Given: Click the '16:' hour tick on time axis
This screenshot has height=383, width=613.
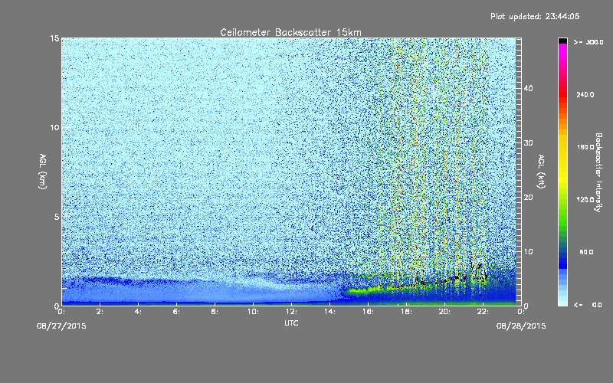Looking at the screenshot, I should (x=368, y=312).
